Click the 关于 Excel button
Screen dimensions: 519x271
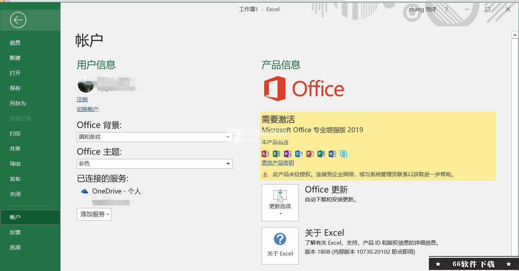click(x=280, y=246)
